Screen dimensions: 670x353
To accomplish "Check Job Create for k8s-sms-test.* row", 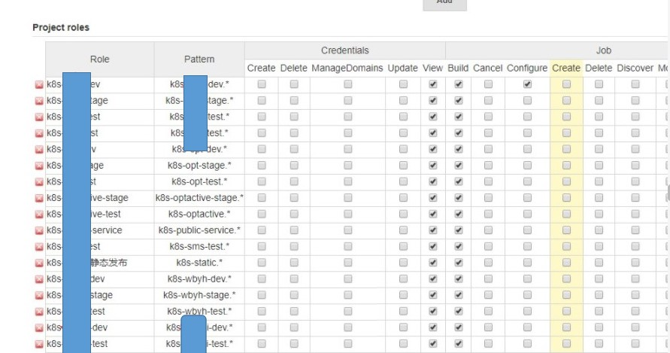I will point(566,246).
